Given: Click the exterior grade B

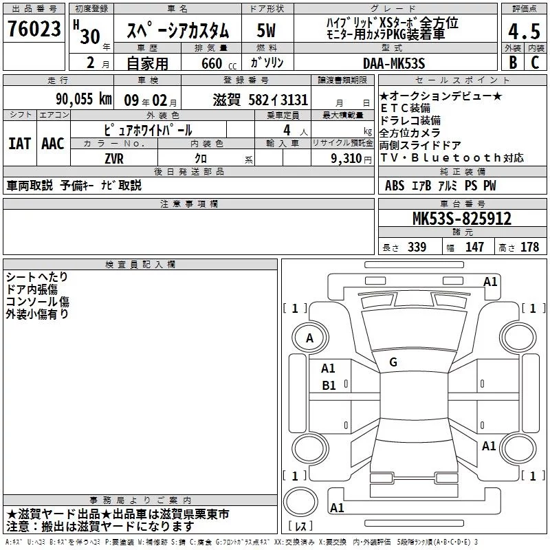Looking at the screenshot, I should [x=513, y=63].
